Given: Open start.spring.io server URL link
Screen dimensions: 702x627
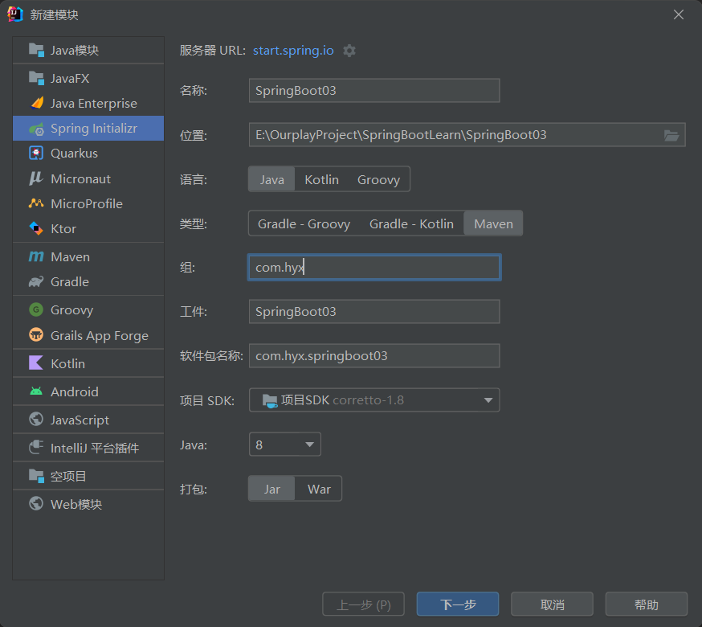Looking at the screenshot, I should coord(293,50).
